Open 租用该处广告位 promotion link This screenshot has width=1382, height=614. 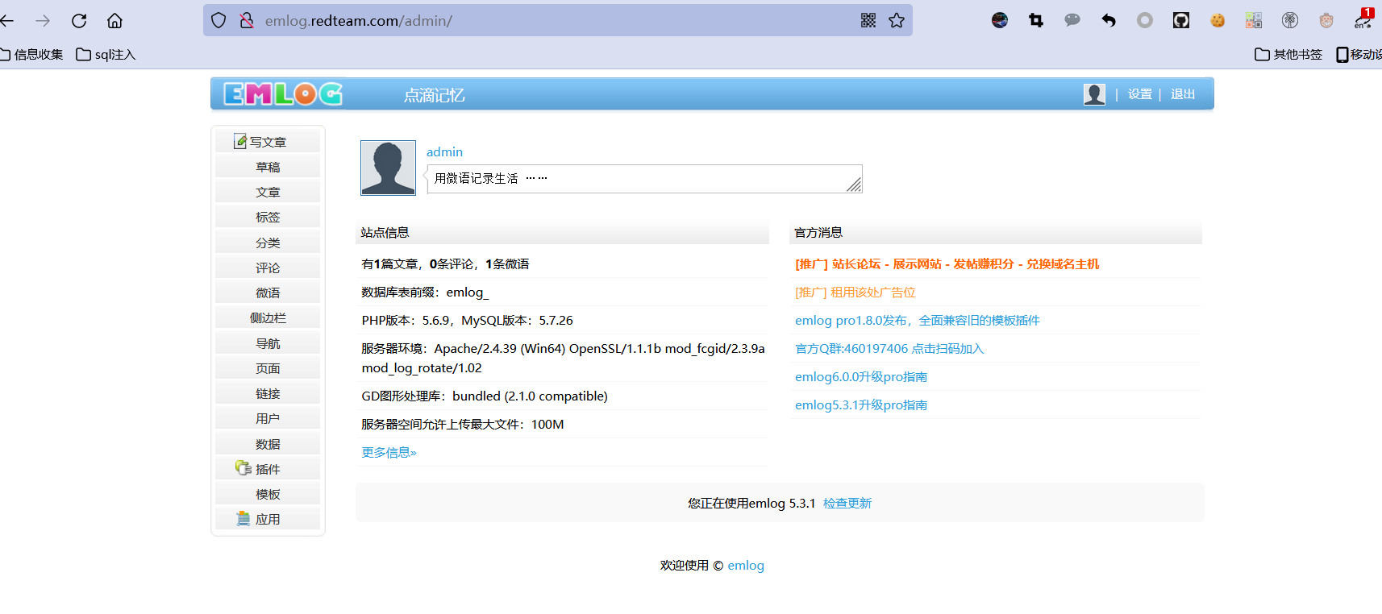click(855, 292)
